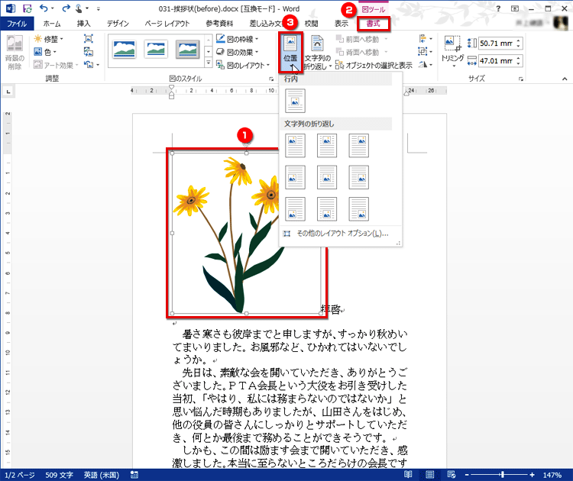Click その他のレイアウト オプション menu entry
Screen dimensions: 573x481
click(340, 234)
